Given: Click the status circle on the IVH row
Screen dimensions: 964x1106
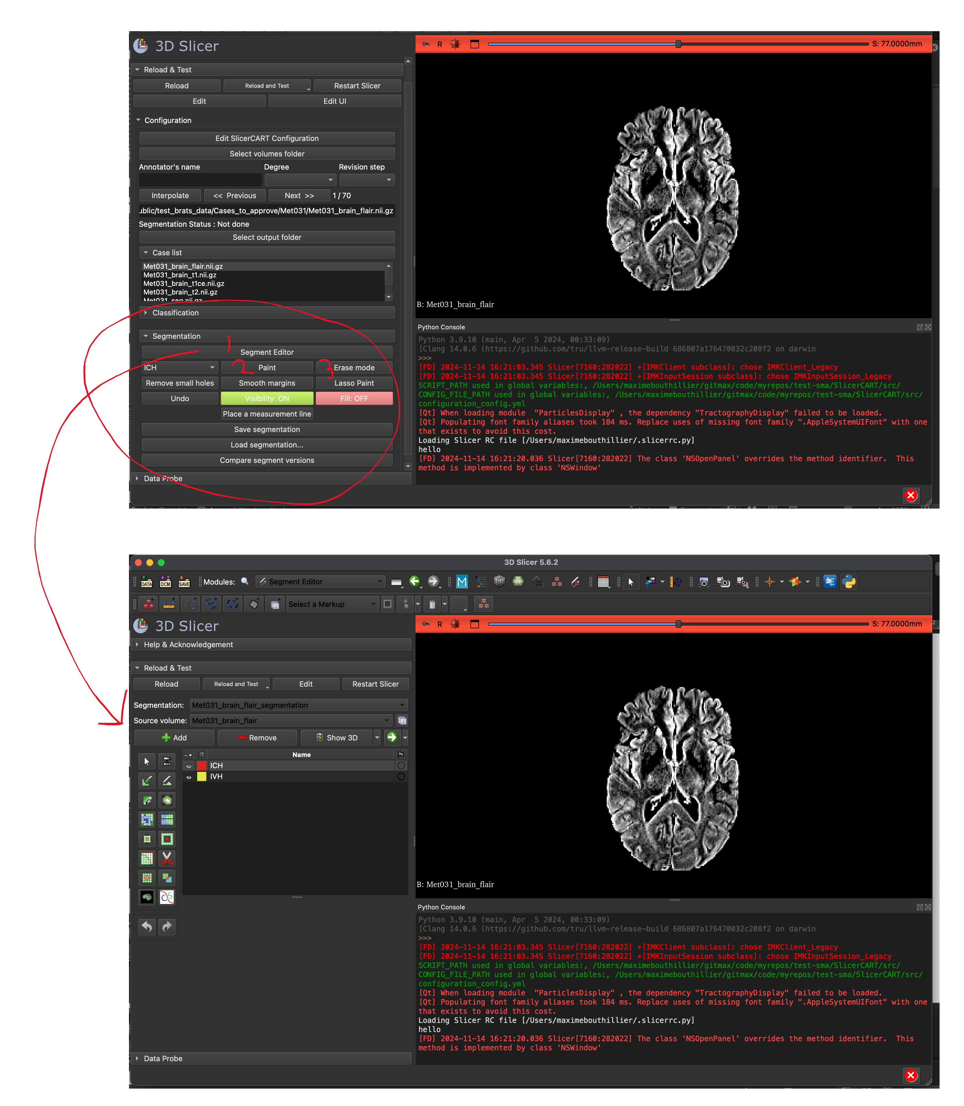Looking at the screenshot, I should [401, 777].
